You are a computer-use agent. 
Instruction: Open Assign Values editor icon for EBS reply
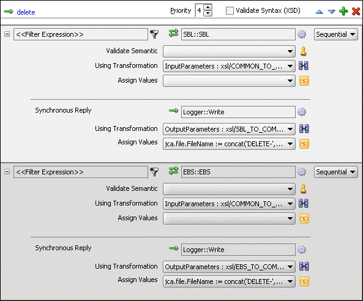point(304,281)
